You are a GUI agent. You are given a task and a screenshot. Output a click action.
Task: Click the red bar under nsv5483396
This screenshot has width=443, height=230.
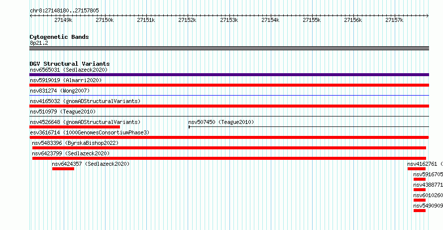click(229, 148)
